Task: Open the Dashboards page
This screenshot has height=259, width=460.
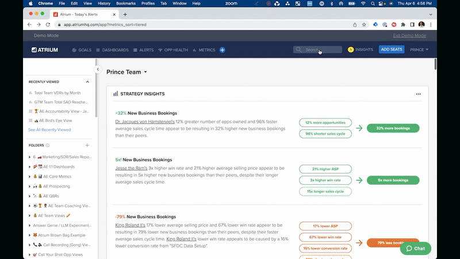Action: (x=112, y=50)
